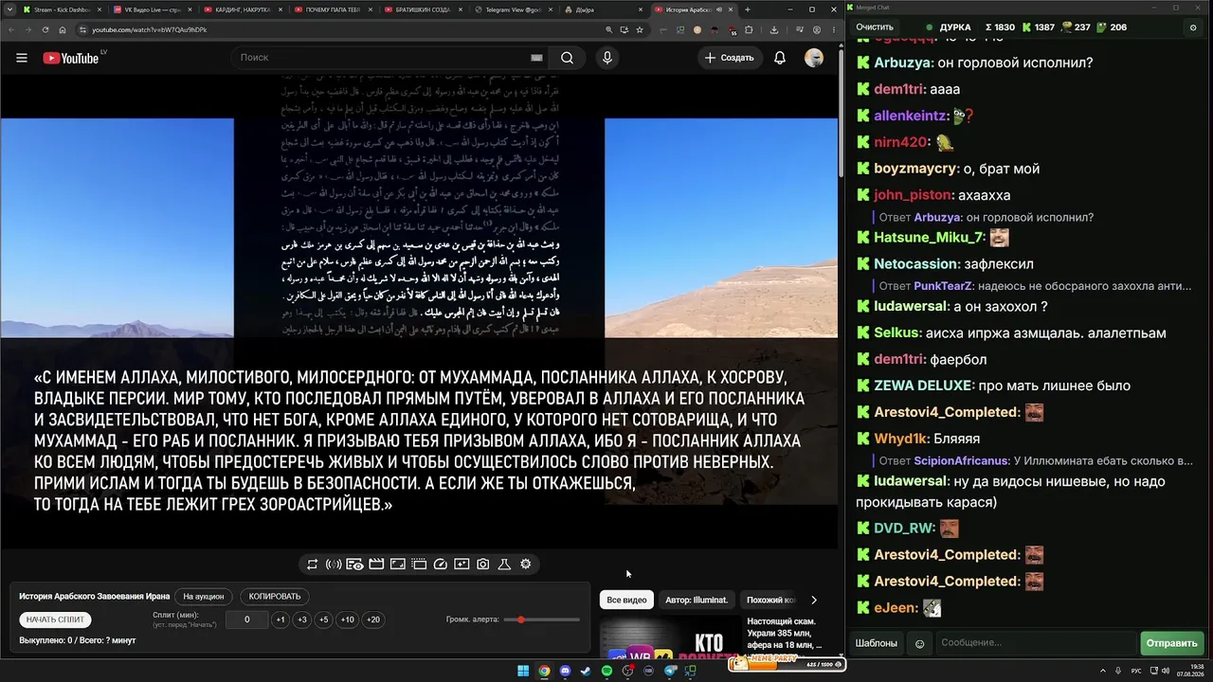Screen dimensions: 1213x682
Task: Open the clock showing 19:38 in the taskbar
Action: click(x=1188, y=672)
